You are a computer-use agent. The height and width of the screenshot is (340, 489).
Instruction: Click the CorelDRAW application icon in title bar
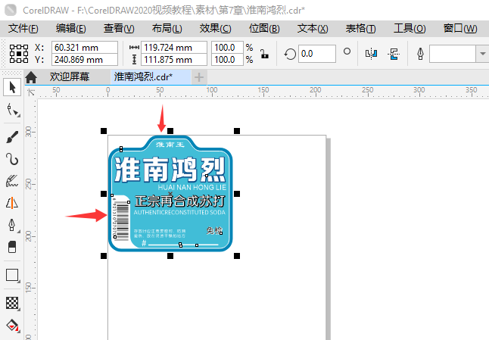coord(11,10)
